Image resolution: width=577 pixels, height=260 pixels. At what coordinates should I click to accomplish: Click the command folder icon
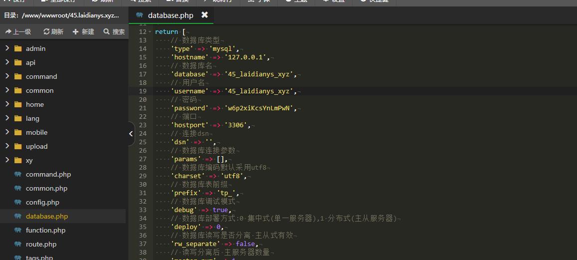click(x=18, y=76)
